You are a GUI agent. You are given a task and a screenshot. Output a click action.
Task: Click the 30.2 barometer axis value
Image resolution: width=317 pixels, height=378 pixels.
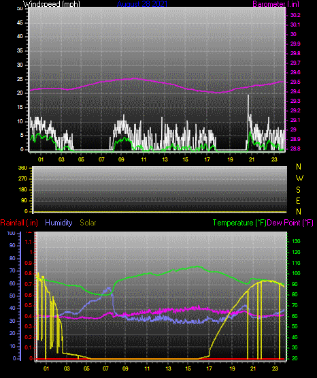(295, 15)
